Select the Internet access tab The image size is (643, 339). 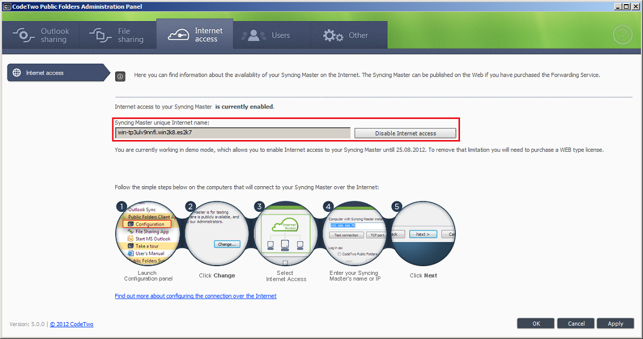[x=195, y=35]
